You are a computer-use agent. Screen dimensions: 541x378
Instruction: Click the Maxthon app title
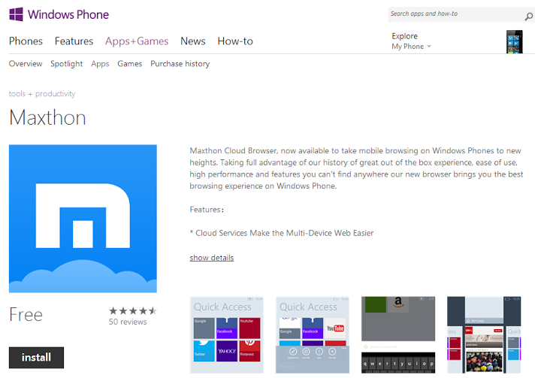tap(47, 118)
